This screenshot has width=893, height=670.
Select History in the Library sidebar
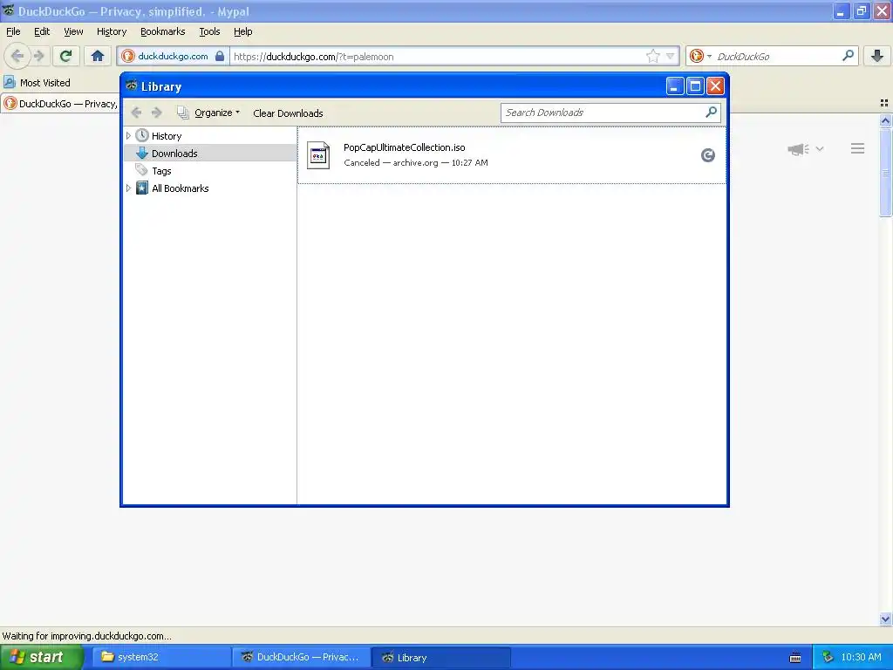pyautogui.click(x=209, y=135)
